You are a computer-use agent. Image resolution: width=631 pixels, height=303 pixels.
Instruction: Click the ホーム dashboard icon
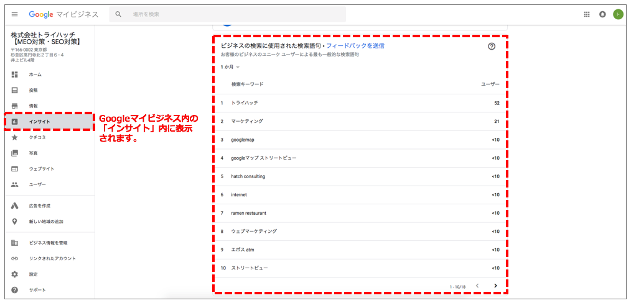pyautogui.click(x=15, y=75)
